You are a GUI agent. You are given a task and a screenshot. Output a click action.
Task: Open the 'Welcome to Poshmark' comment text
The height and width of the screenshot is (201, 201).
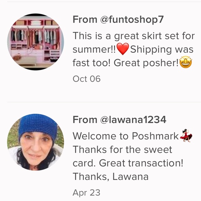[132, 156]
